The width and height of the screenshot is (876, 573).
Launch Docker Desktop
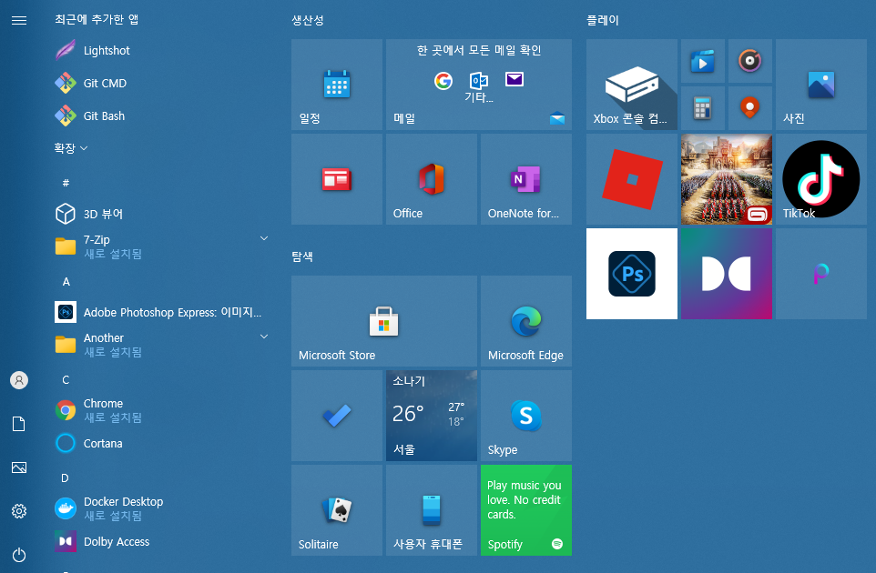(162, 508)
